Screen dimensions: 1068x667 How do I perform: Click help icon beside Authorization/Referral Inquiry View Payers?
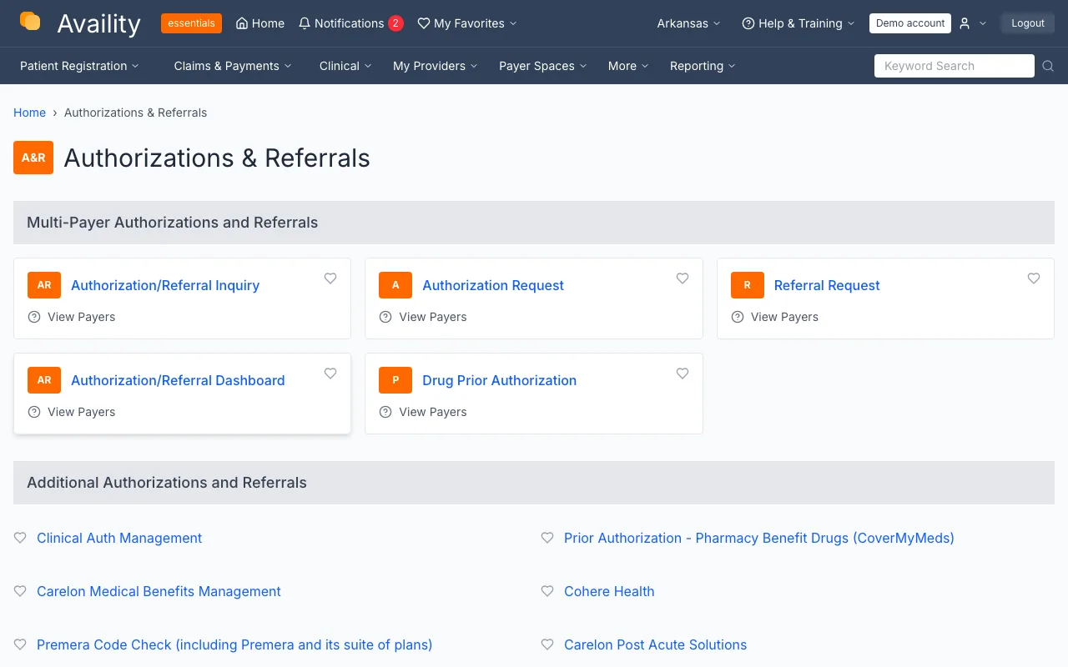[34, 317]
